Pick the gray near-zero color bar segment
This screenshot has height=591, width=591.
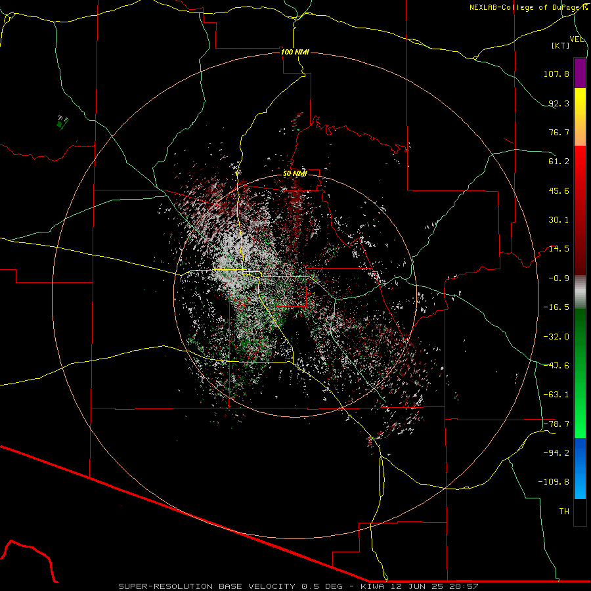[x=580, y=292]
